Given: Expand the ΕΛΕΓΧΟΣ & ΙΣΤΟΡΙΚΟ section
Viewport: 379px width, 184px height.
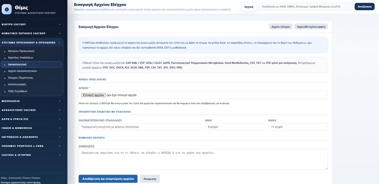Looking at the screenshot, I should point(32,155).
